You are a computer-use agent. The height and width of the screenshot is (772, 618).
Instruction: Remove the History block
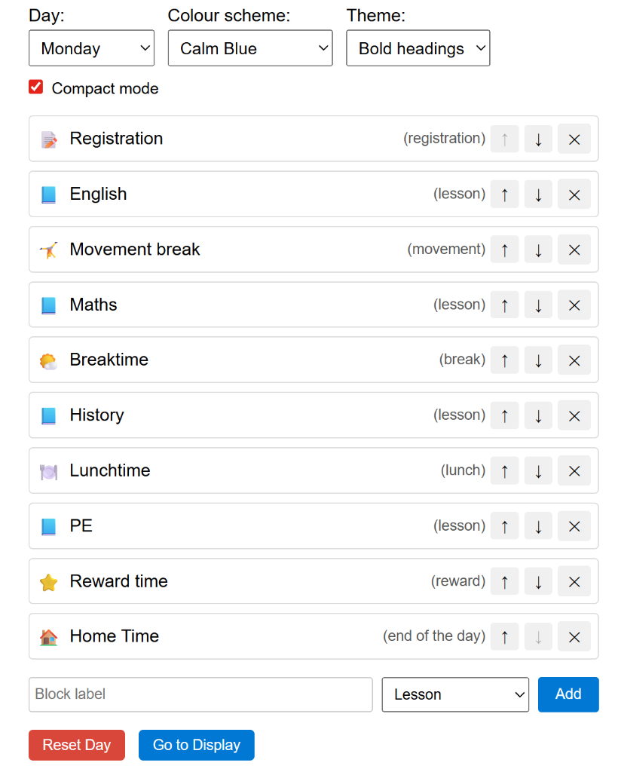(x=574, y=415)
